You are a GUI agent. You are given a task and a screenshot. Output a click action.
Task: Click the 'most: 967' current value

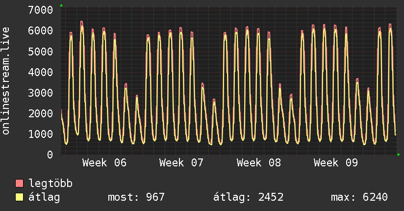coord(136,197)
